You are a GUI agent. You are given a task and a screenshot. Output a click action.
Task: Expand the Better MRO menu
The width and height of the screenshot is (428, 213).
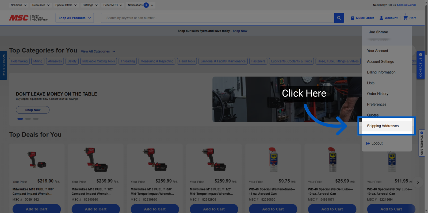pyautogui.click(x=113, y=5)
